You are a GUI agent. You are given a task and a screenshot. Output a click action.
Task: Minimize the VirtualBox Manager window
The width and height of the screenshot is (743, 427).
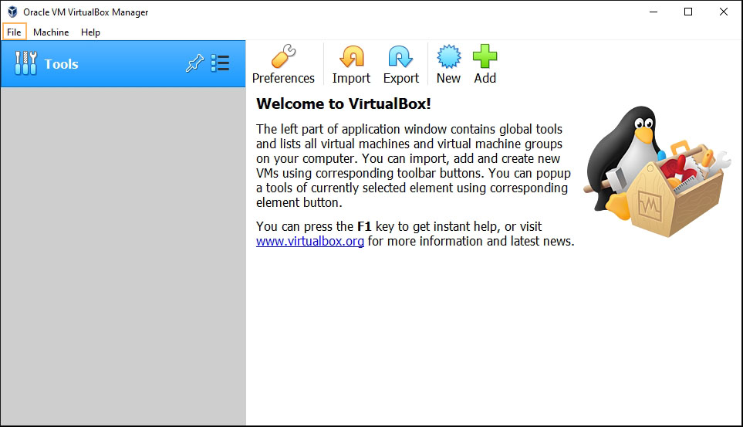tap(653, 12)
